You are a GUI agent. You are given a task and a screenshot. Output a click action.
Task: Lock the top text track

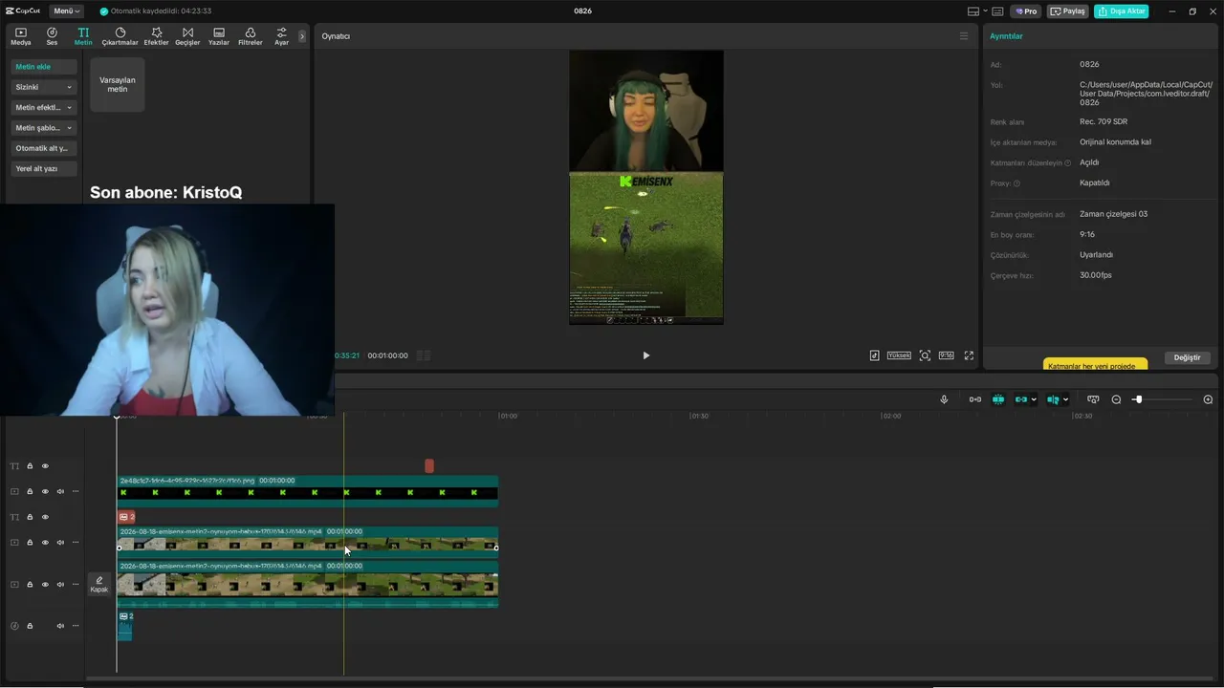30,466
